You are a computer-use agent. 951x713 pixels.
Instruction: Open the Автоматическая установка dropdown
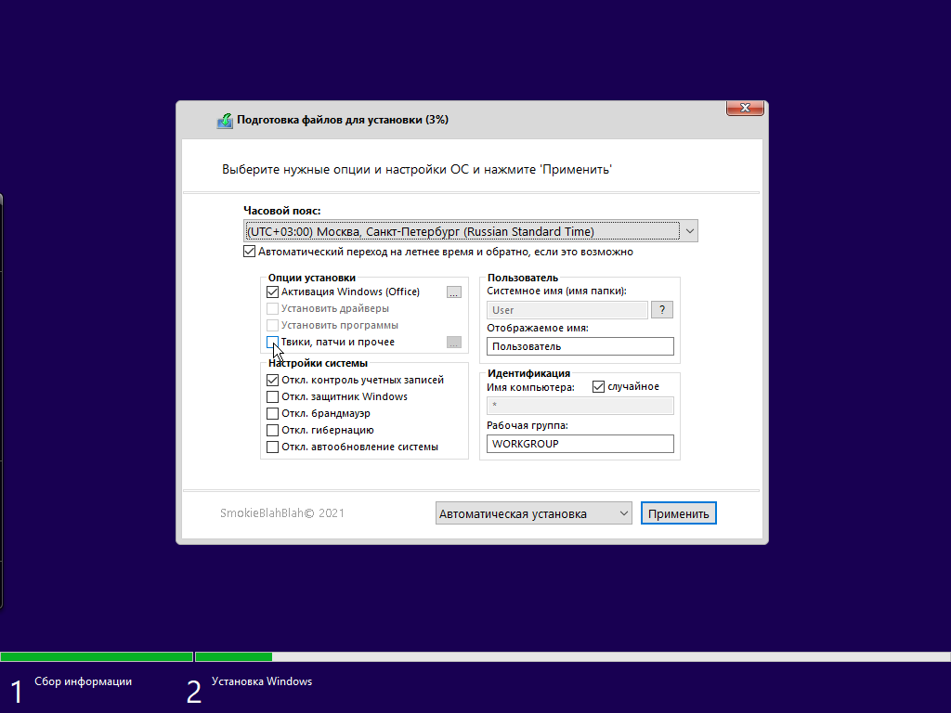pyautogui.click(x=534, y=513)
